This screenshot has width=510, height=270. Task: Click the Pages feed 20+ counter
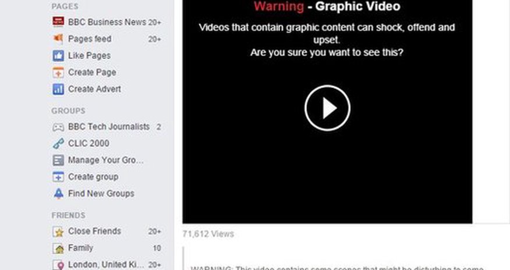(155, 40)
